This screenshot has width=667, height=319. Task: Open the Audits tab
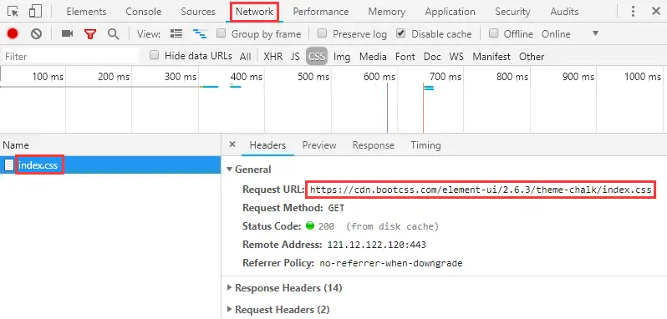click(564, 12)
